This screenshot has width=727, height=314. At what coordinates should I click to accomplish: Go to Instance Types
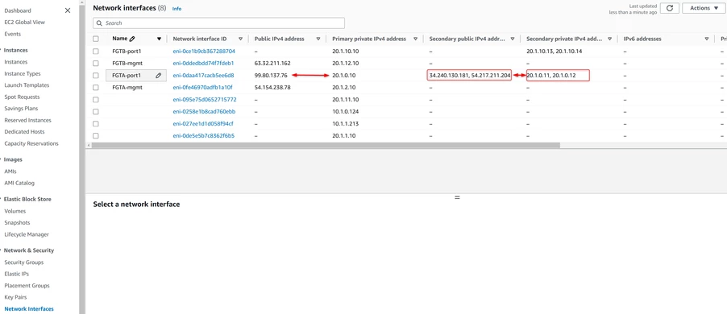click(x=23, y=73)
